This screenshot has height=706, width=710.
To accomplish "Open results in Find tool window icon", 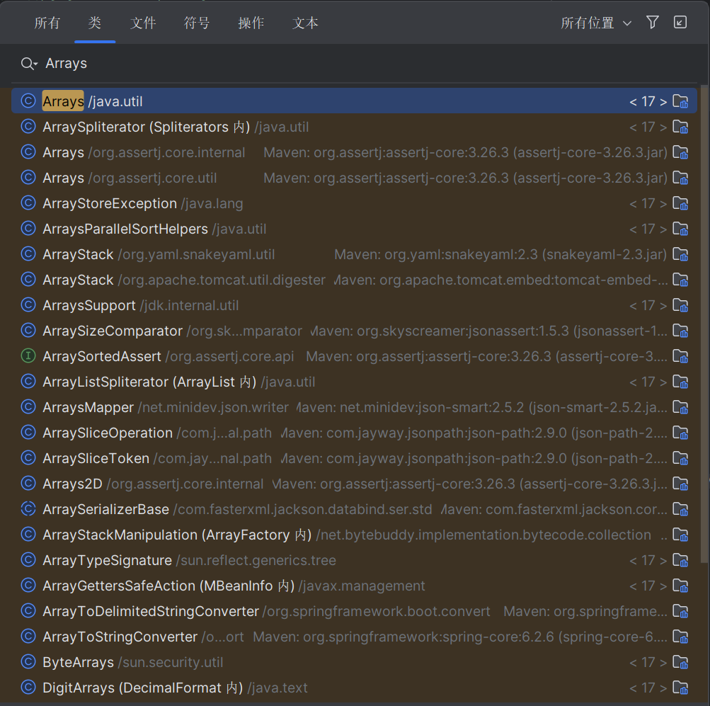I will tap(680, 22).
